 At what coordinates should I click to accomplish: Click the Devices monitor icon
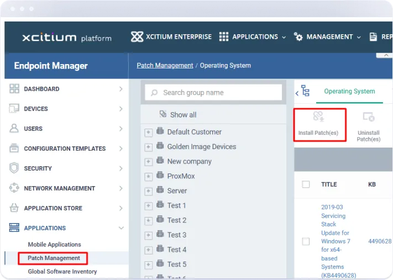point(14,109)
